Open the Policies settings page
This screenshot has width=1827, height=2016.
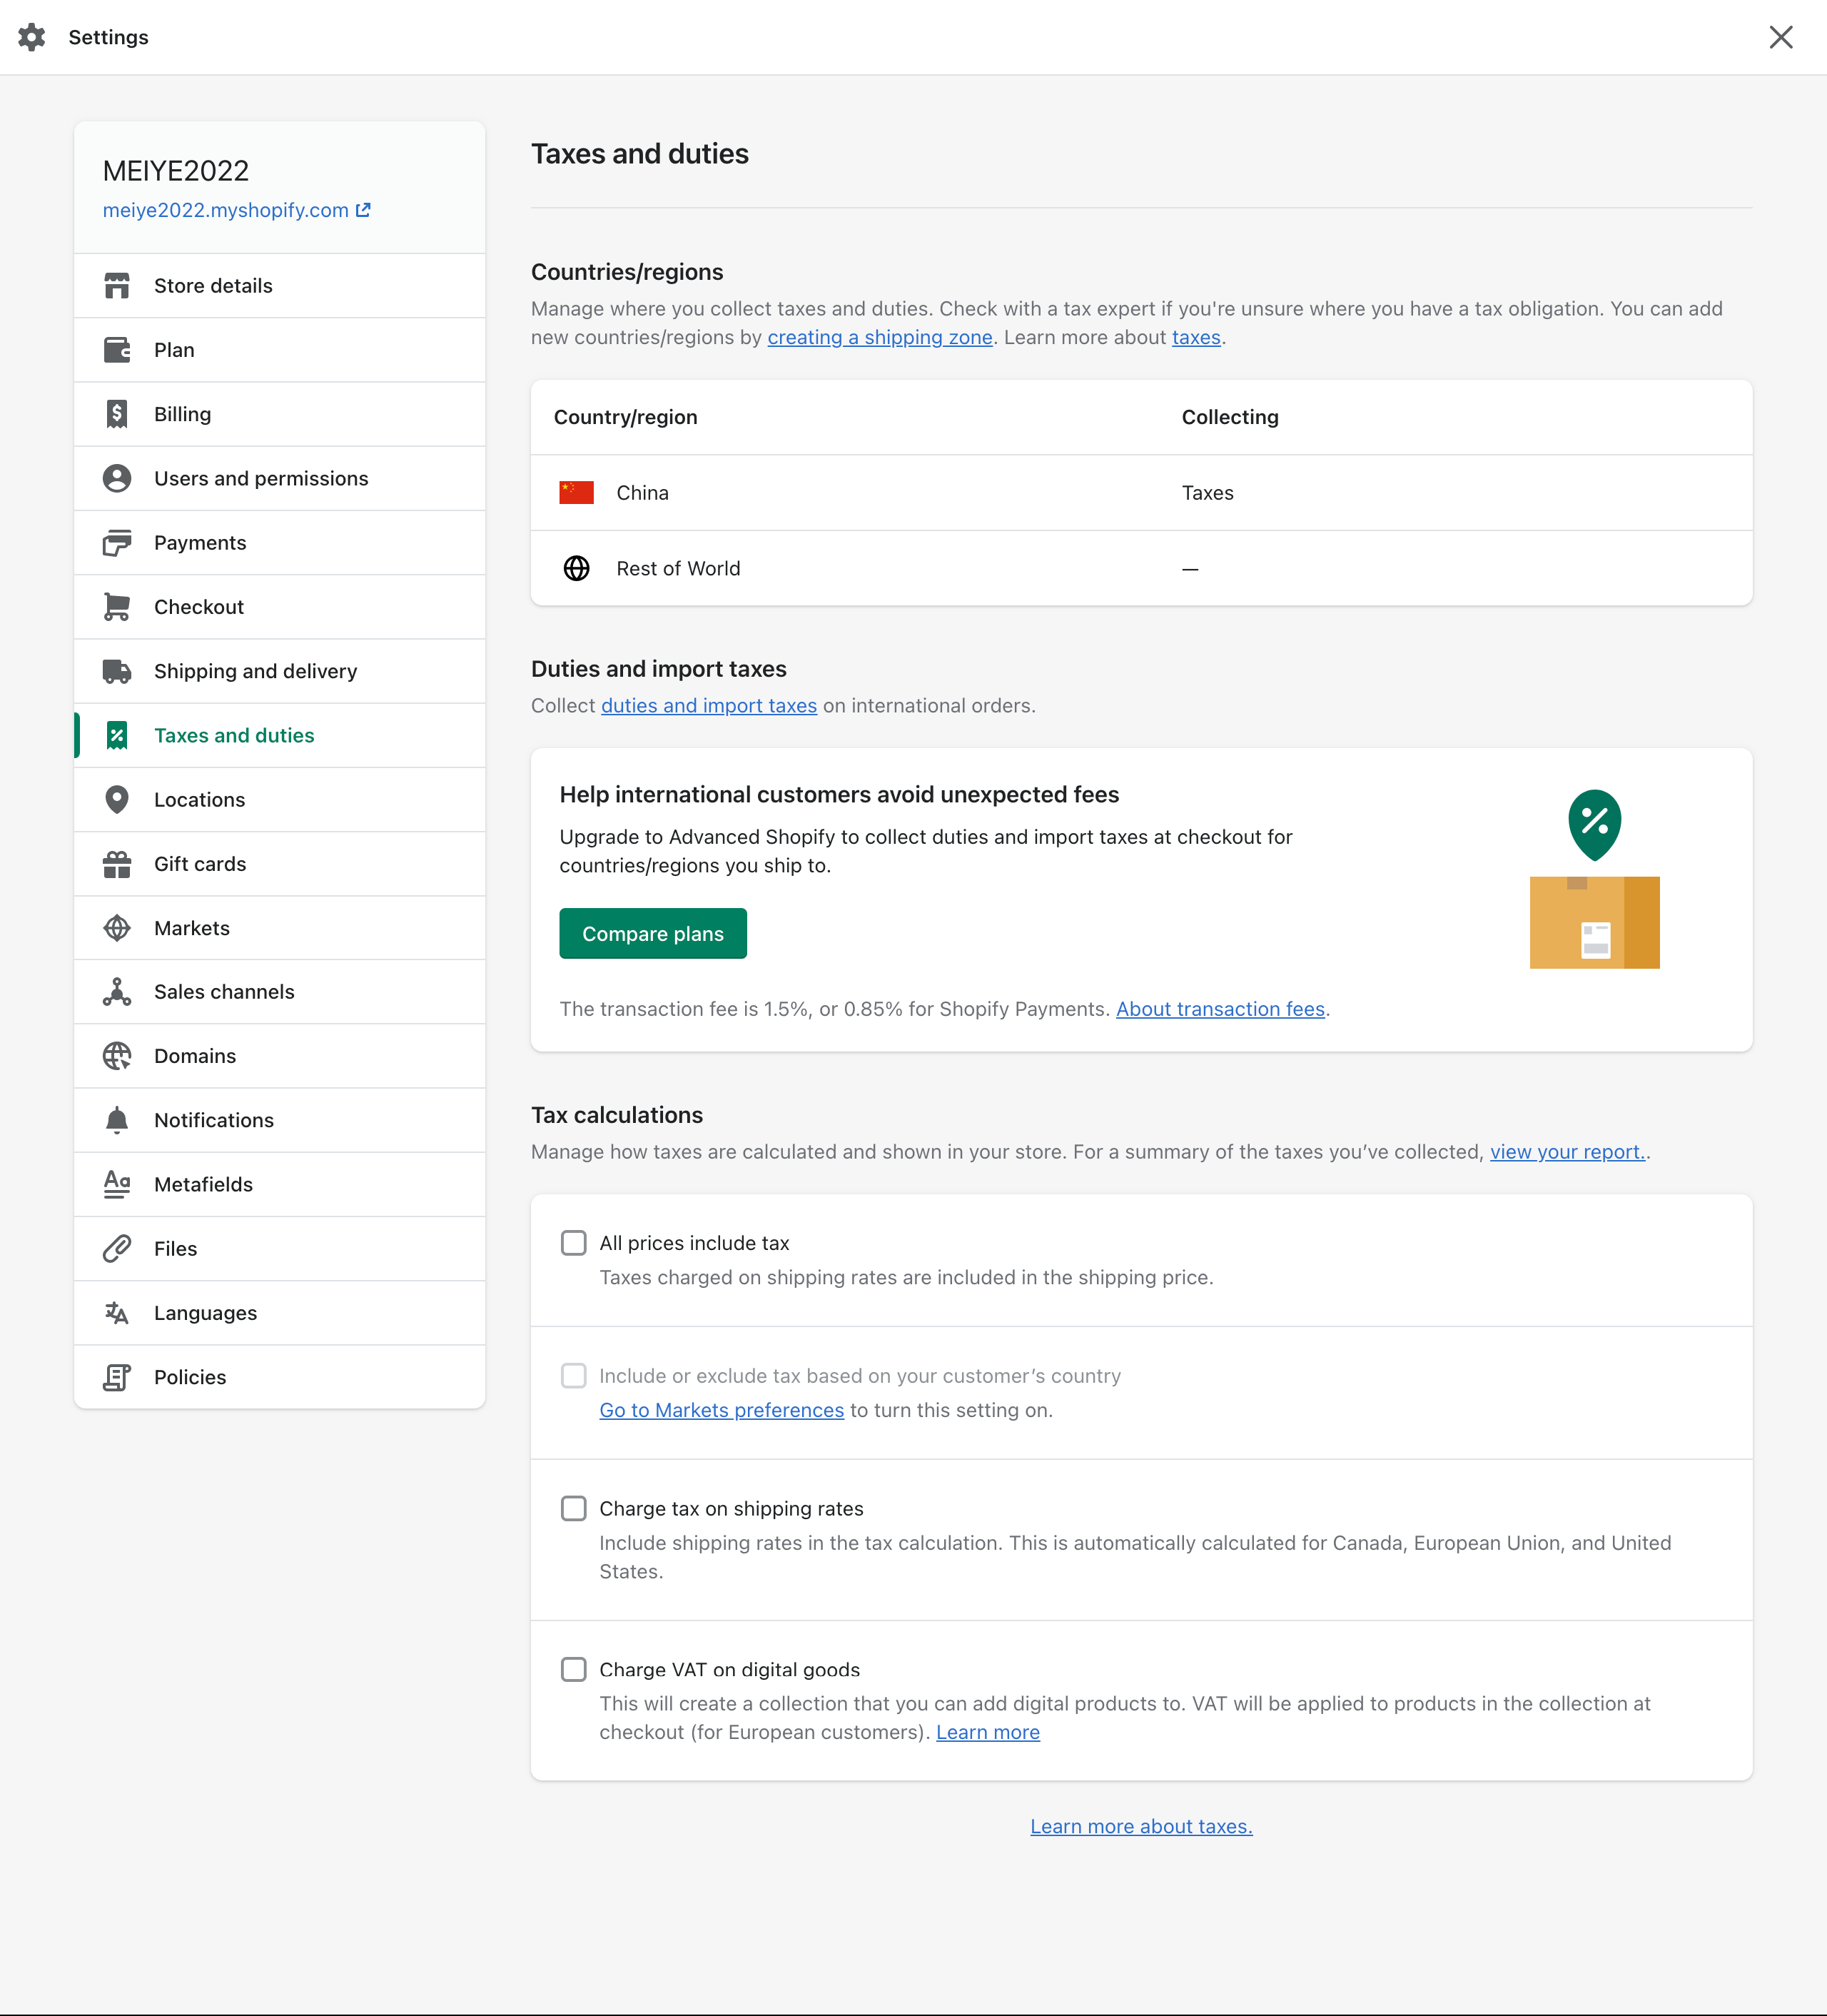coord(280,1377)
